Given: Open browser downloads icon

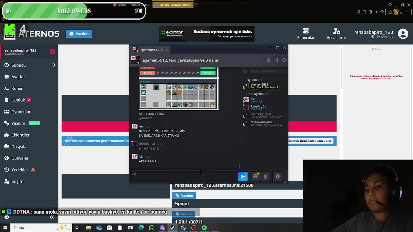Looking at the screenshot, I should pyautogui.click(x=402, y=12).
